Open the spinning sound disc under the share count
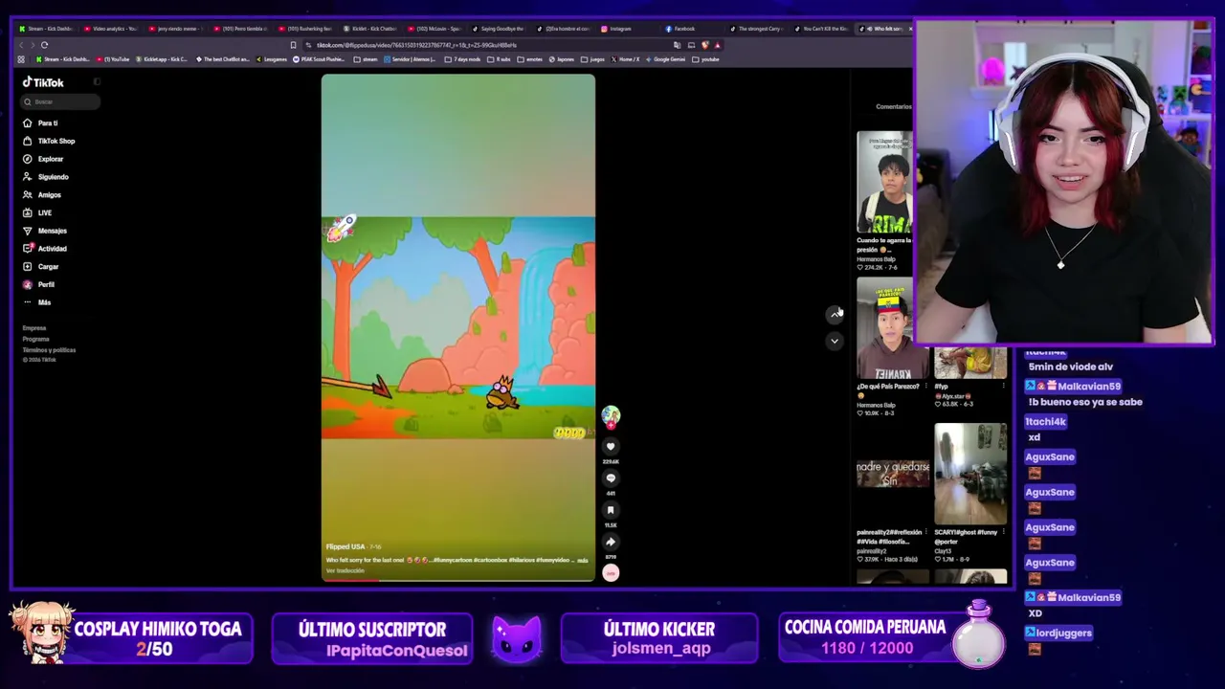 coord(611,573)
